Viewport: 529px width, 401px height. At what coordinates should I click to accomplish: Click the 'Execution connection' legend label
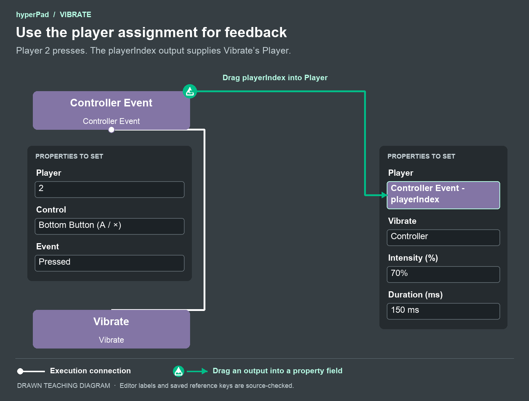coord(90,371)
